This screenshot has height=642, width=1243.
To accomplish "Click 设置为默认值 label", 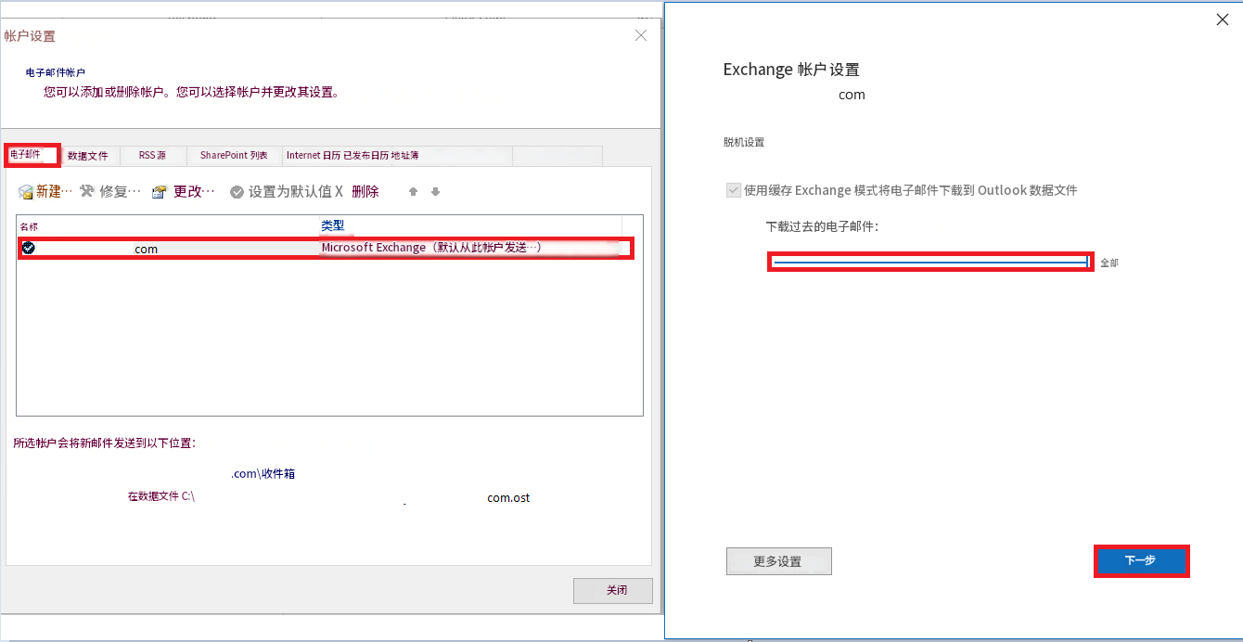I will coord(290,192).
